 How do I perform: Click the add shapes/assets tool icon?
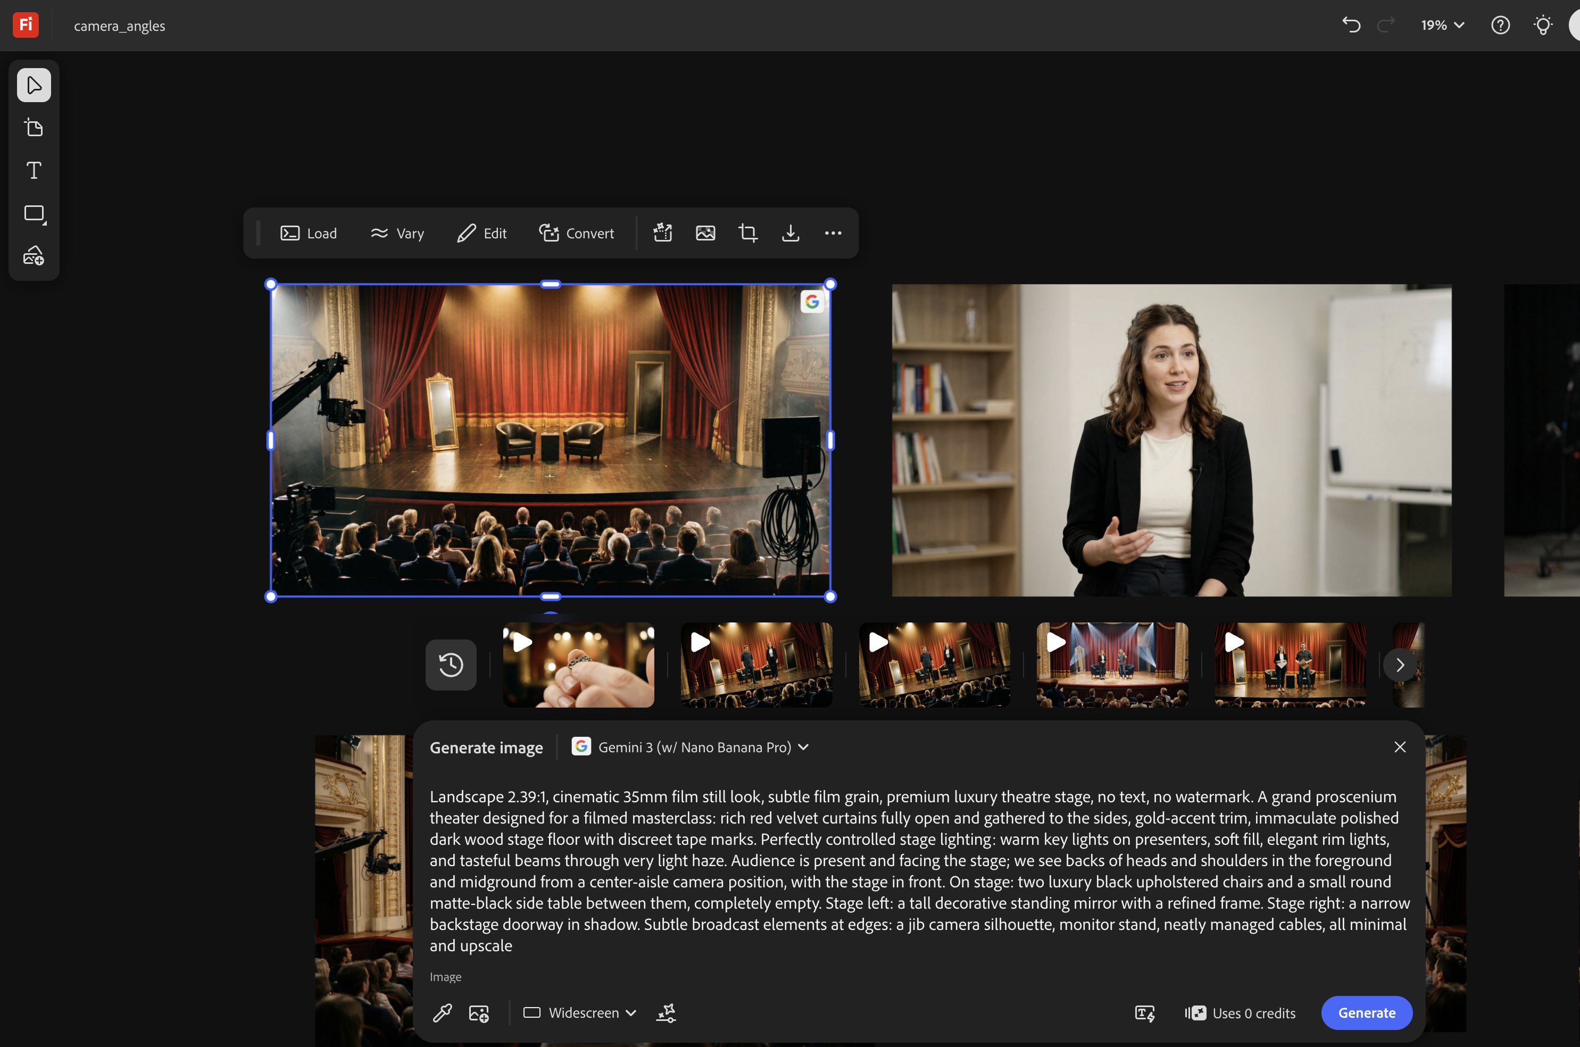(34, 256)
